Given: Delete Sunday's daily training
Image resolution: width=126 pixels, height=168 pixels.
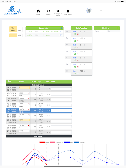Looking at the screenshot, I should pyautogui.click(x=78, y=73).
